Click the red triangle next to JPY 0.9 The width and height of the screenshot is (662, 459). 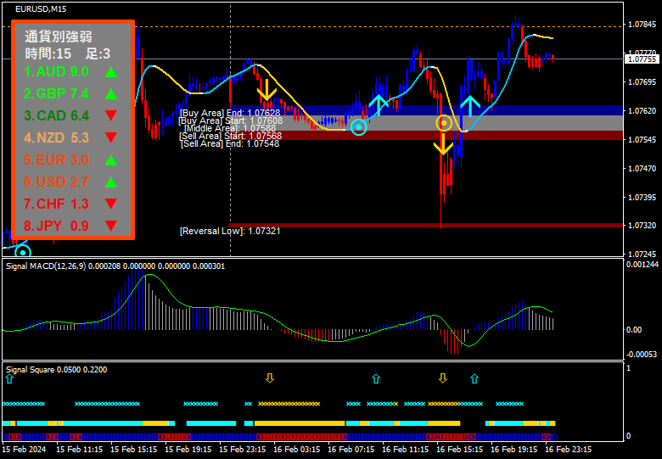[x=110, y=226]
